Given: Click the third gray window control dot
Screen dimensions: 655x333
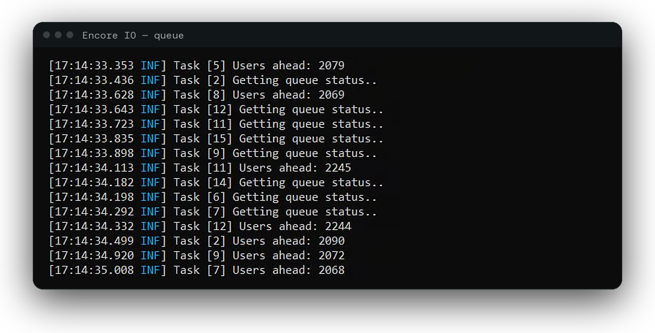Looking at the screenshot, I should pyautogui.click(x=70, y=35).
